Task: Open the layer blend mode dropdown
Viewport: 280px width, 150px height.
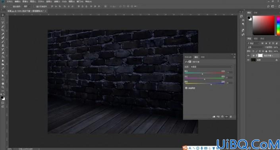Action: click(255, 47)
